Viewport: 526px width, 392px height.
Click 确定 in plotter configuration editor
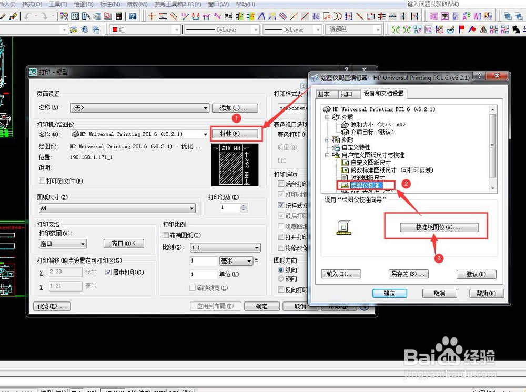389,293
